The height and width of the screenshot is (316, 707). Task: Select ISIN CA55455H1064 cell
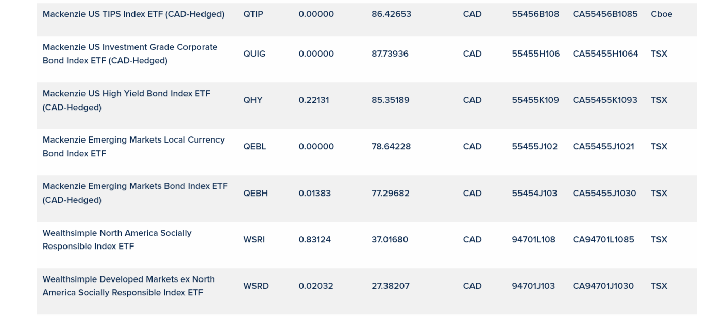[x=605, y=54]
